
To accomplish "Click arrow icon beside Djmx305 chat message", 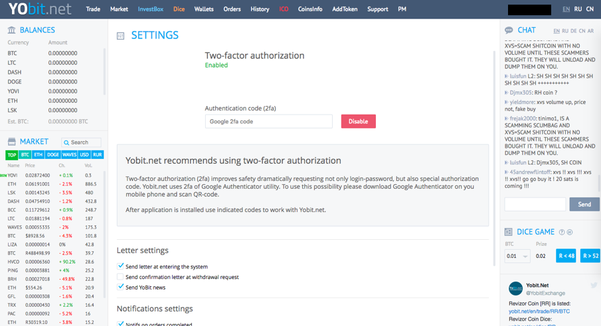I will [x=506, y=93].
